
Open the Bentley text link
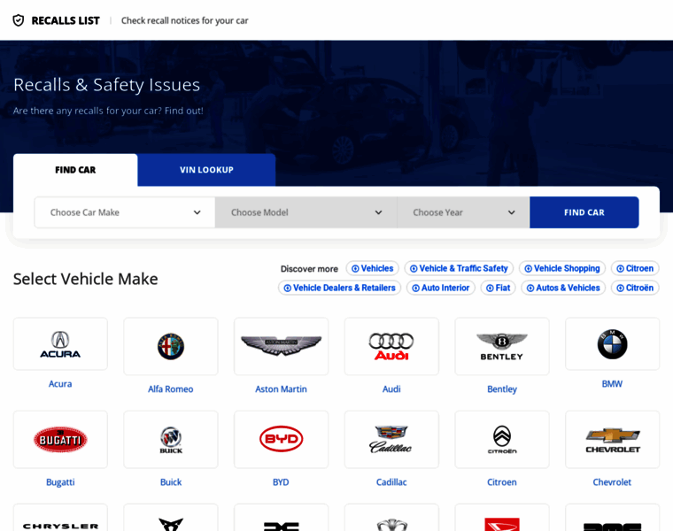[502, 389]
